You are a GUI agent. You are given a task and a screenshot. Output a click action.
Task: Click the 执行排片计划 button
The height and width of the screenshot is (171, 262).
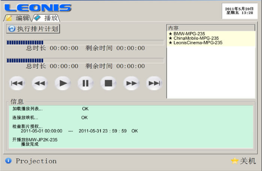(x=33, y=29)
